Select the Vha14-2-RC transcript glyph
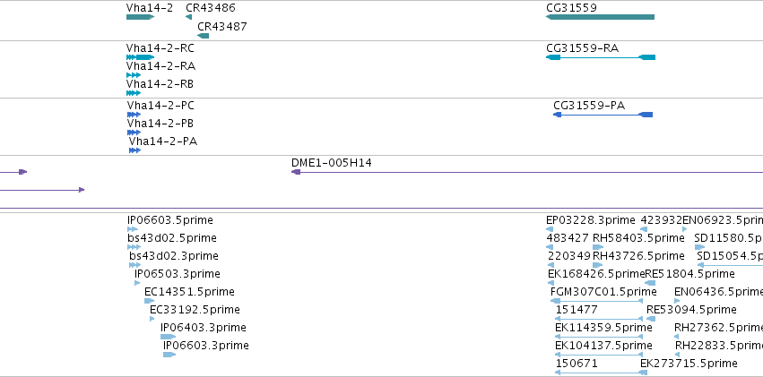763x377 pixels. [x=140, y=57]
